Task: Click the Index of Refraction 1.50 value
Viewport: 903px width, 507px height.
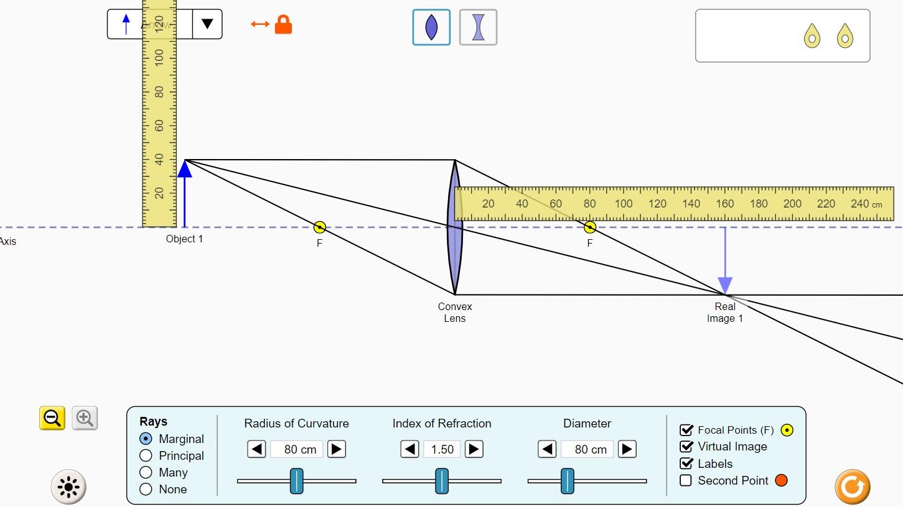Action: pyautogui.click(x=442, y=449)
